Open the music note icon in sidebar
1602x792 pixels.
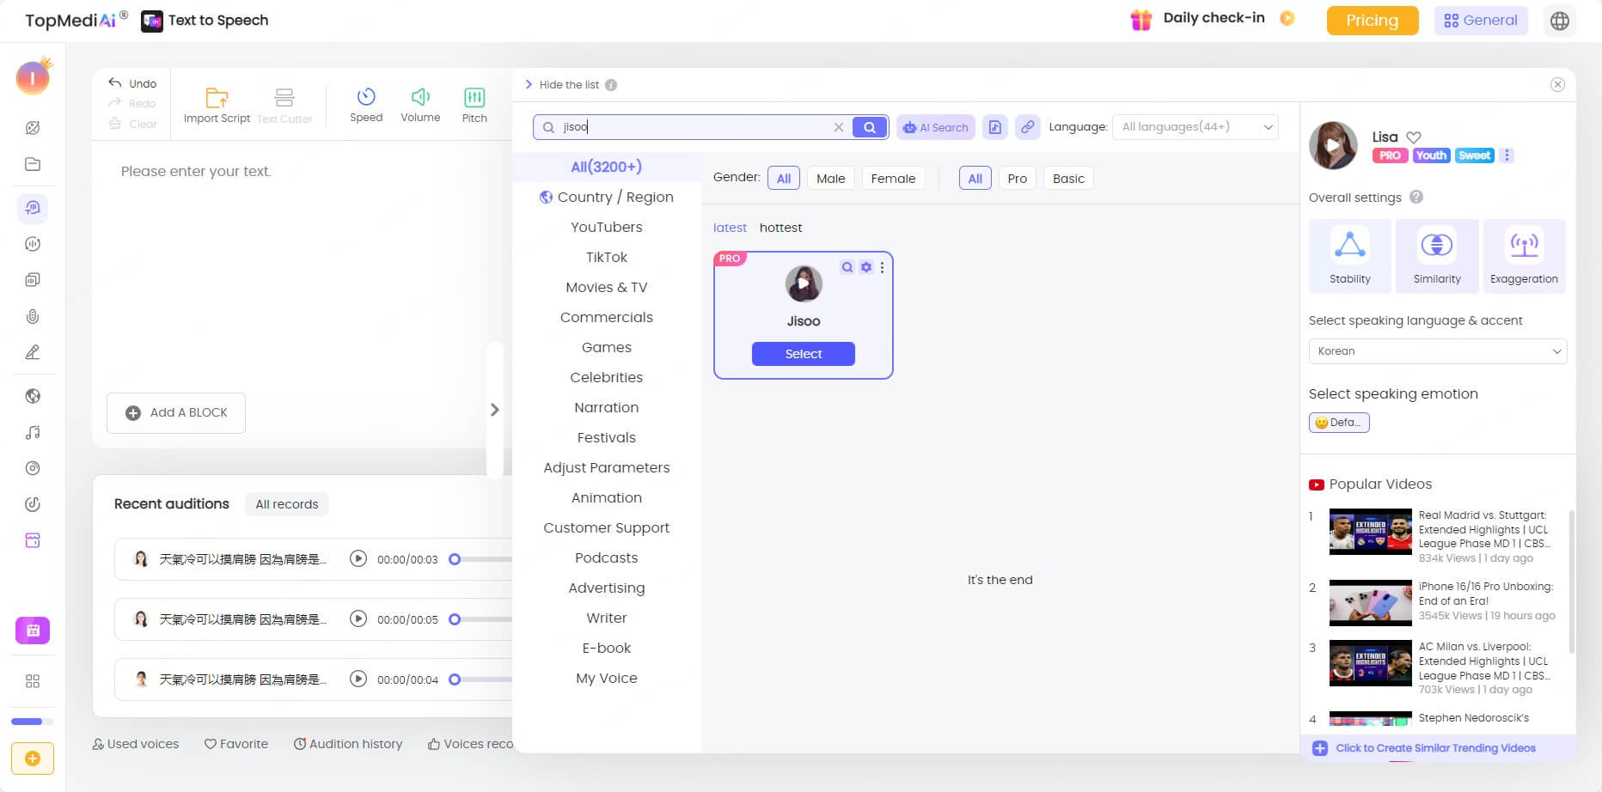(x=33, y=432)
